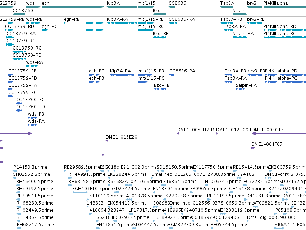Click the RH46460.5prime EST
This screenshot has width=306, height=230.
(x=18, y=185)
